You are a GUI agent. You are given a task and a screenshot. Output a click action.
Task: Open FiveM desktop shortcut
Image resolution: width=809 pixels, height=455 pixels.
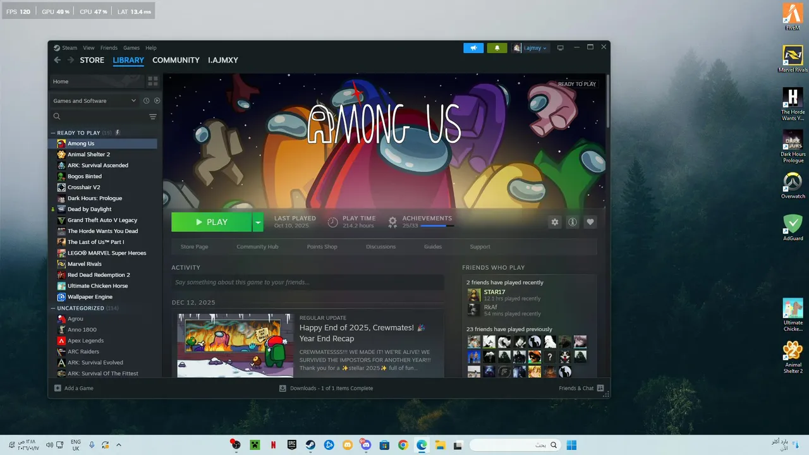[793, 17]
